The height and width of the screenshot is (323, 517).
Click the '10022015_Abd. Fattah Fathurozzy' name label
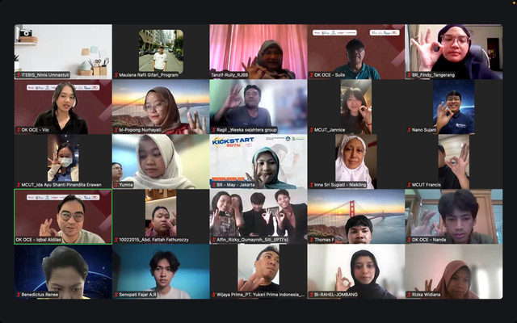click(x=153, y=240)
